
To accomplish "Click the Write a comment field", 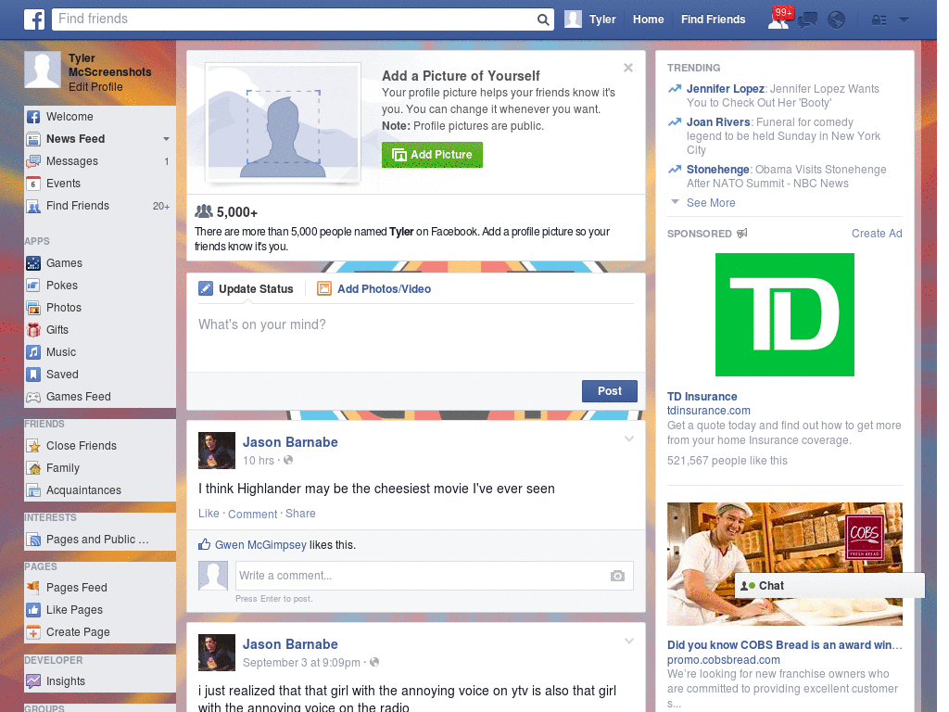I will pyautogui.click(x=434, y=576).
